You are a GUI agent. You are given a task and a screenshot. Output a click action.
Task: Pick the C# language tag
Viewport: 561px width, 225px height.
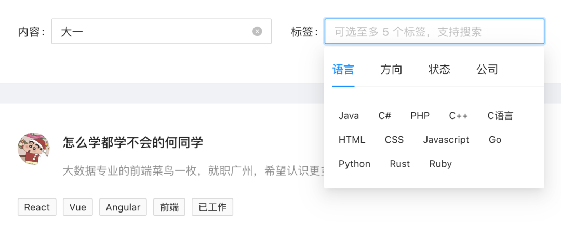(384, 116)
